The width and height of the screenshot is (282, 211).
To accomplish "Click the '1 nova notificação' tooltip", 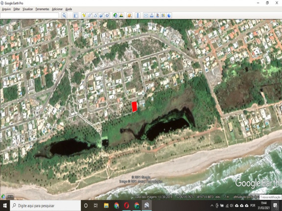I will (x=270, y=197).
